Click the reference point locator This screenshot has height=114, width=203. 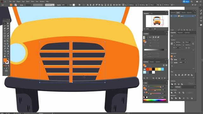coord(172,44)
